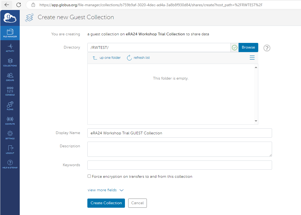
Task: Expand view more fields
Action: click(105, 190)
